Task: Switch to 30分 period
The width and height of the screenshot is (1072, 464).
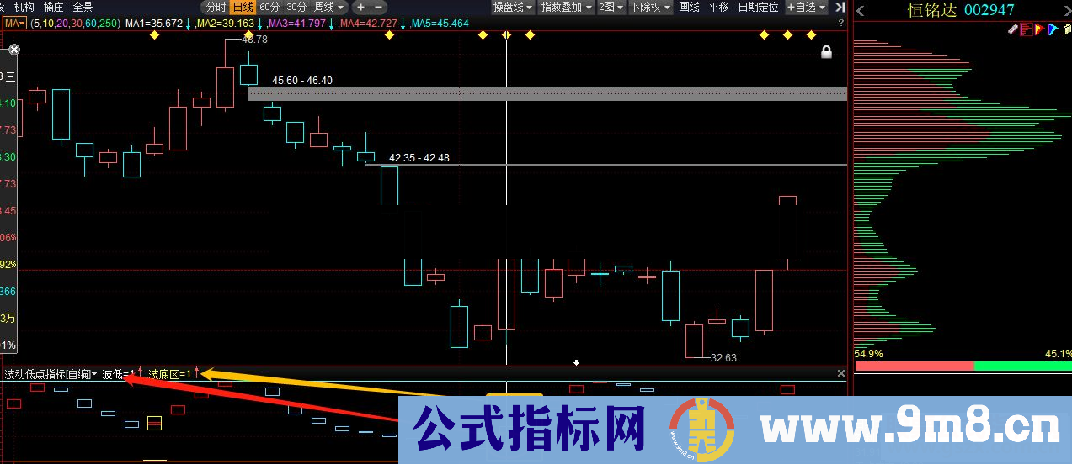Action: tap(296, 7)
